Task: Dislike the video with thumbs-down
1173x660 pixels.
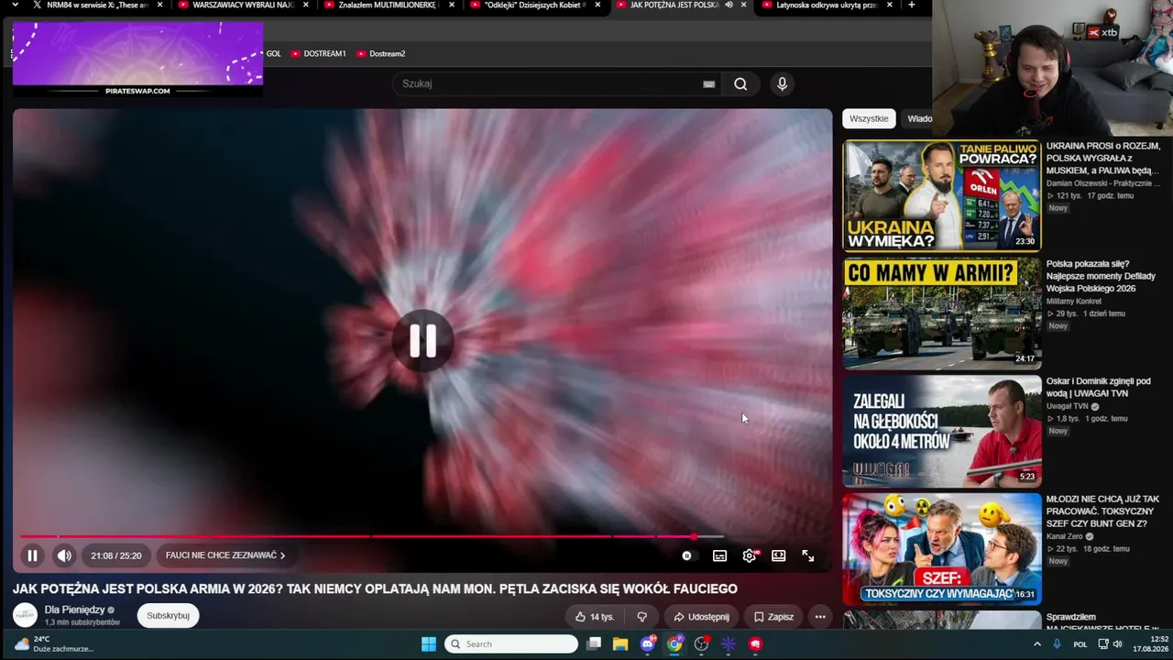Action: coord(642,617)
